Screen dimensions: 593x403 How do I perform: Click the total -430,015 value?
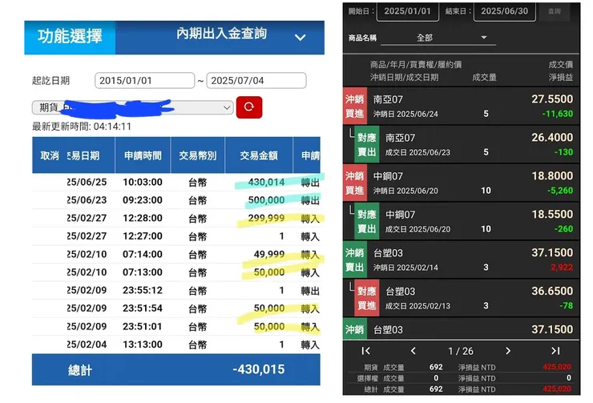point(259,369)
